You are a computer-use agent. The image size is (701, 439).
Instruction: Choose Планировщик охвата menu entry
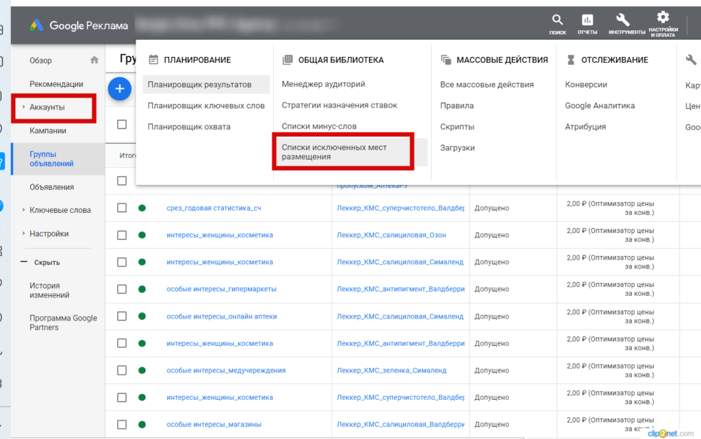(x=189, y=127)
